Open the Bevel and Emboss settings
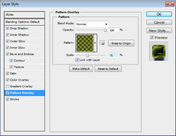 click(22, 54)
